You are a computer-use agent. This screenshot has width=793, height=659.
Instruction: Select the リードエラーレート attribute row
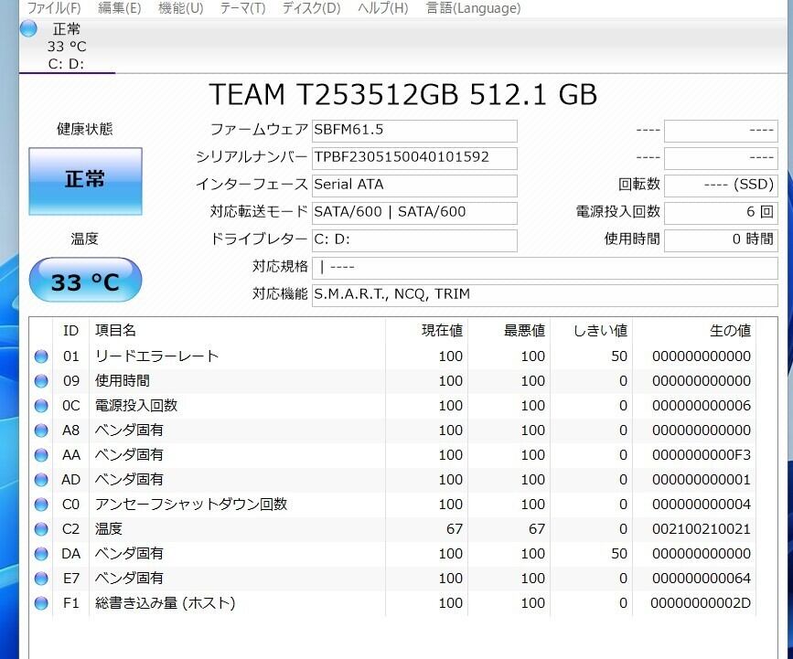pos(392,356)
